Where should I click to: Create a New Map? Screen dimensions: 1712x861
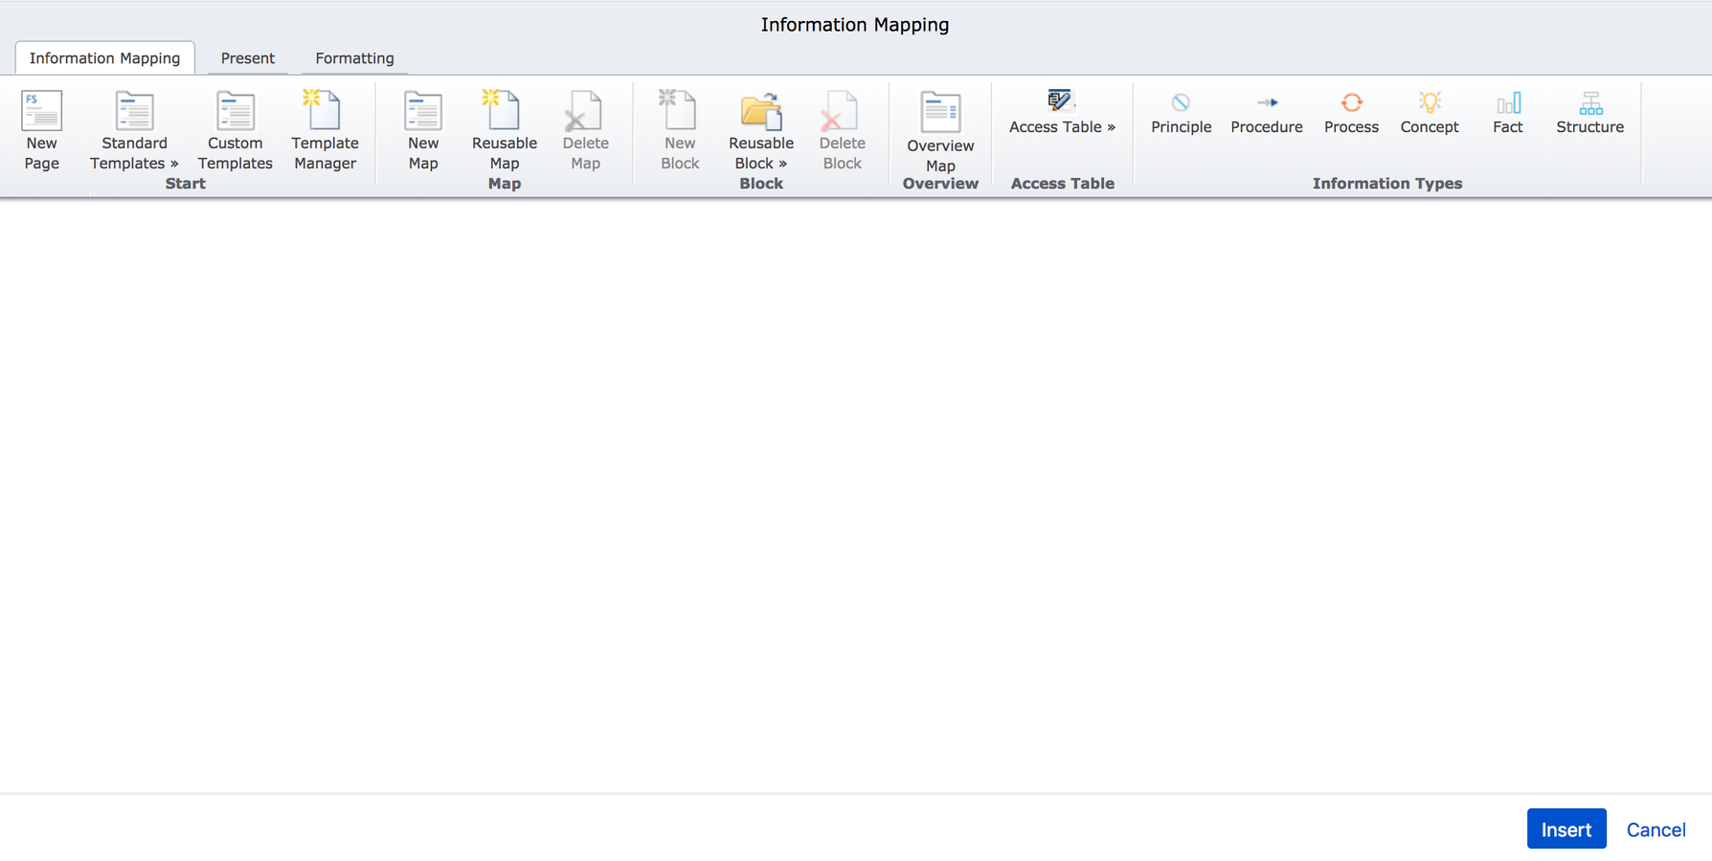(x=422, y=130)
